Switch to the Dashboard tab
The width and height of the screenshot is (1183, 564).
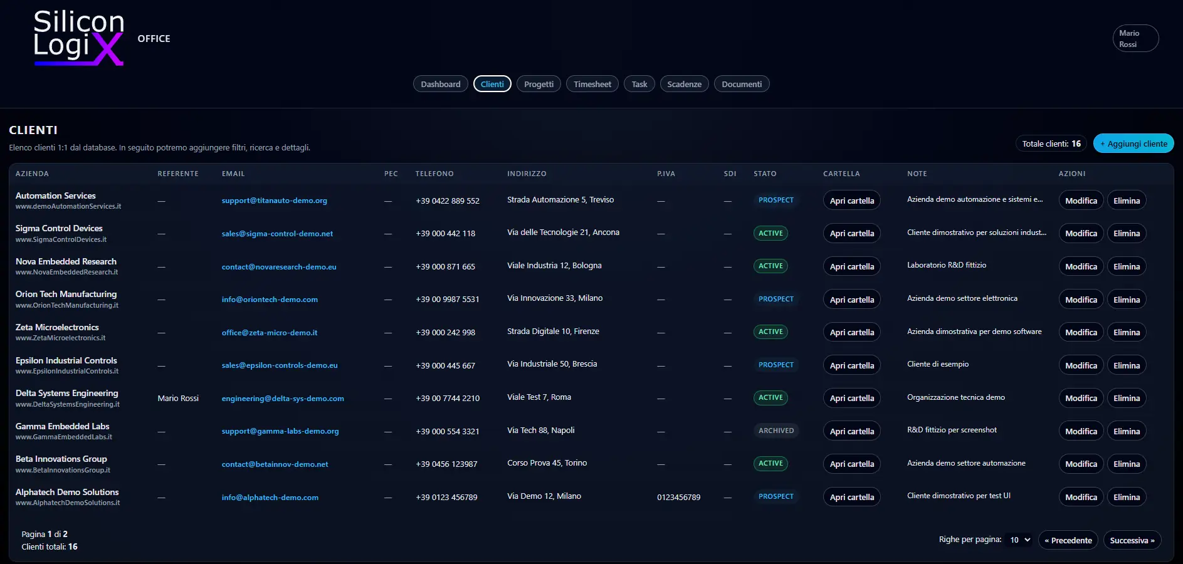440,84
